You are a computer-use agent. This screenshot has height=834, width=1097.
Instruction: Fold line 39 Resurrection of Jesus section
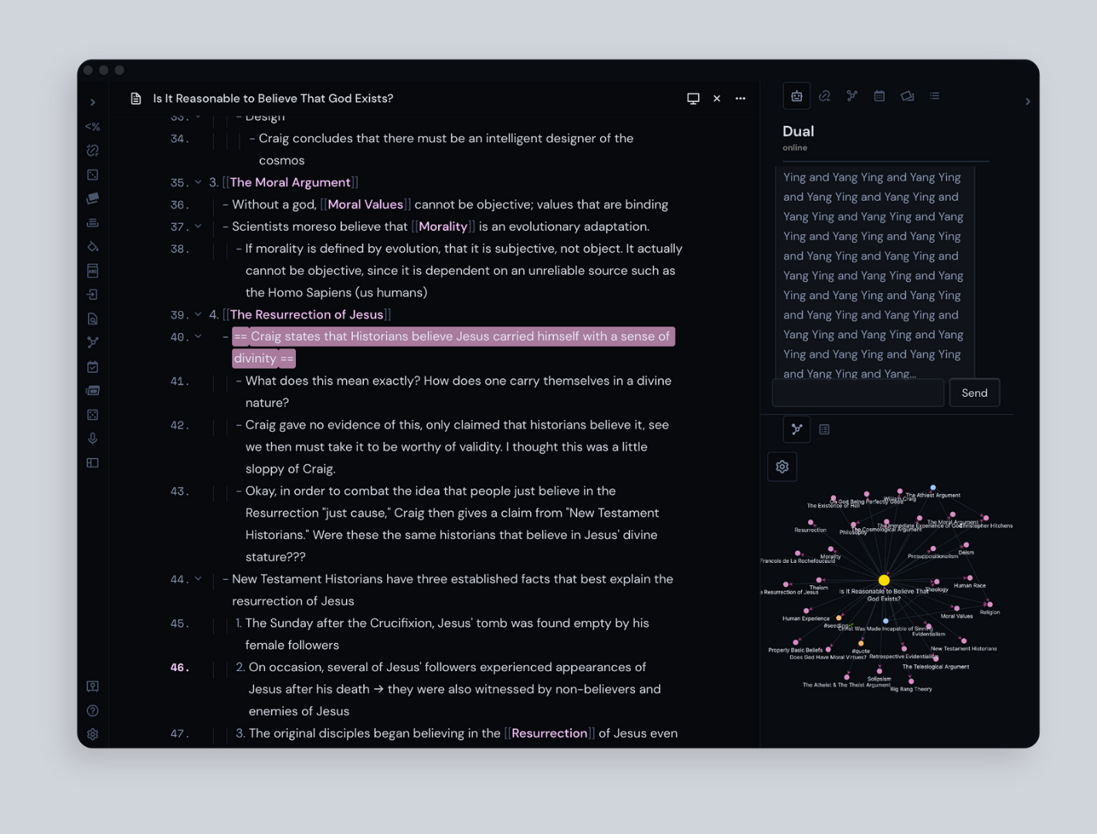click(x=199, y=315)
